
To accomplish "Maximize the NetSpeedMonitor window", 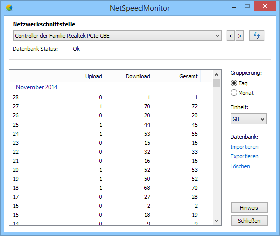I will pyautogui.click(x=247, y=6).
